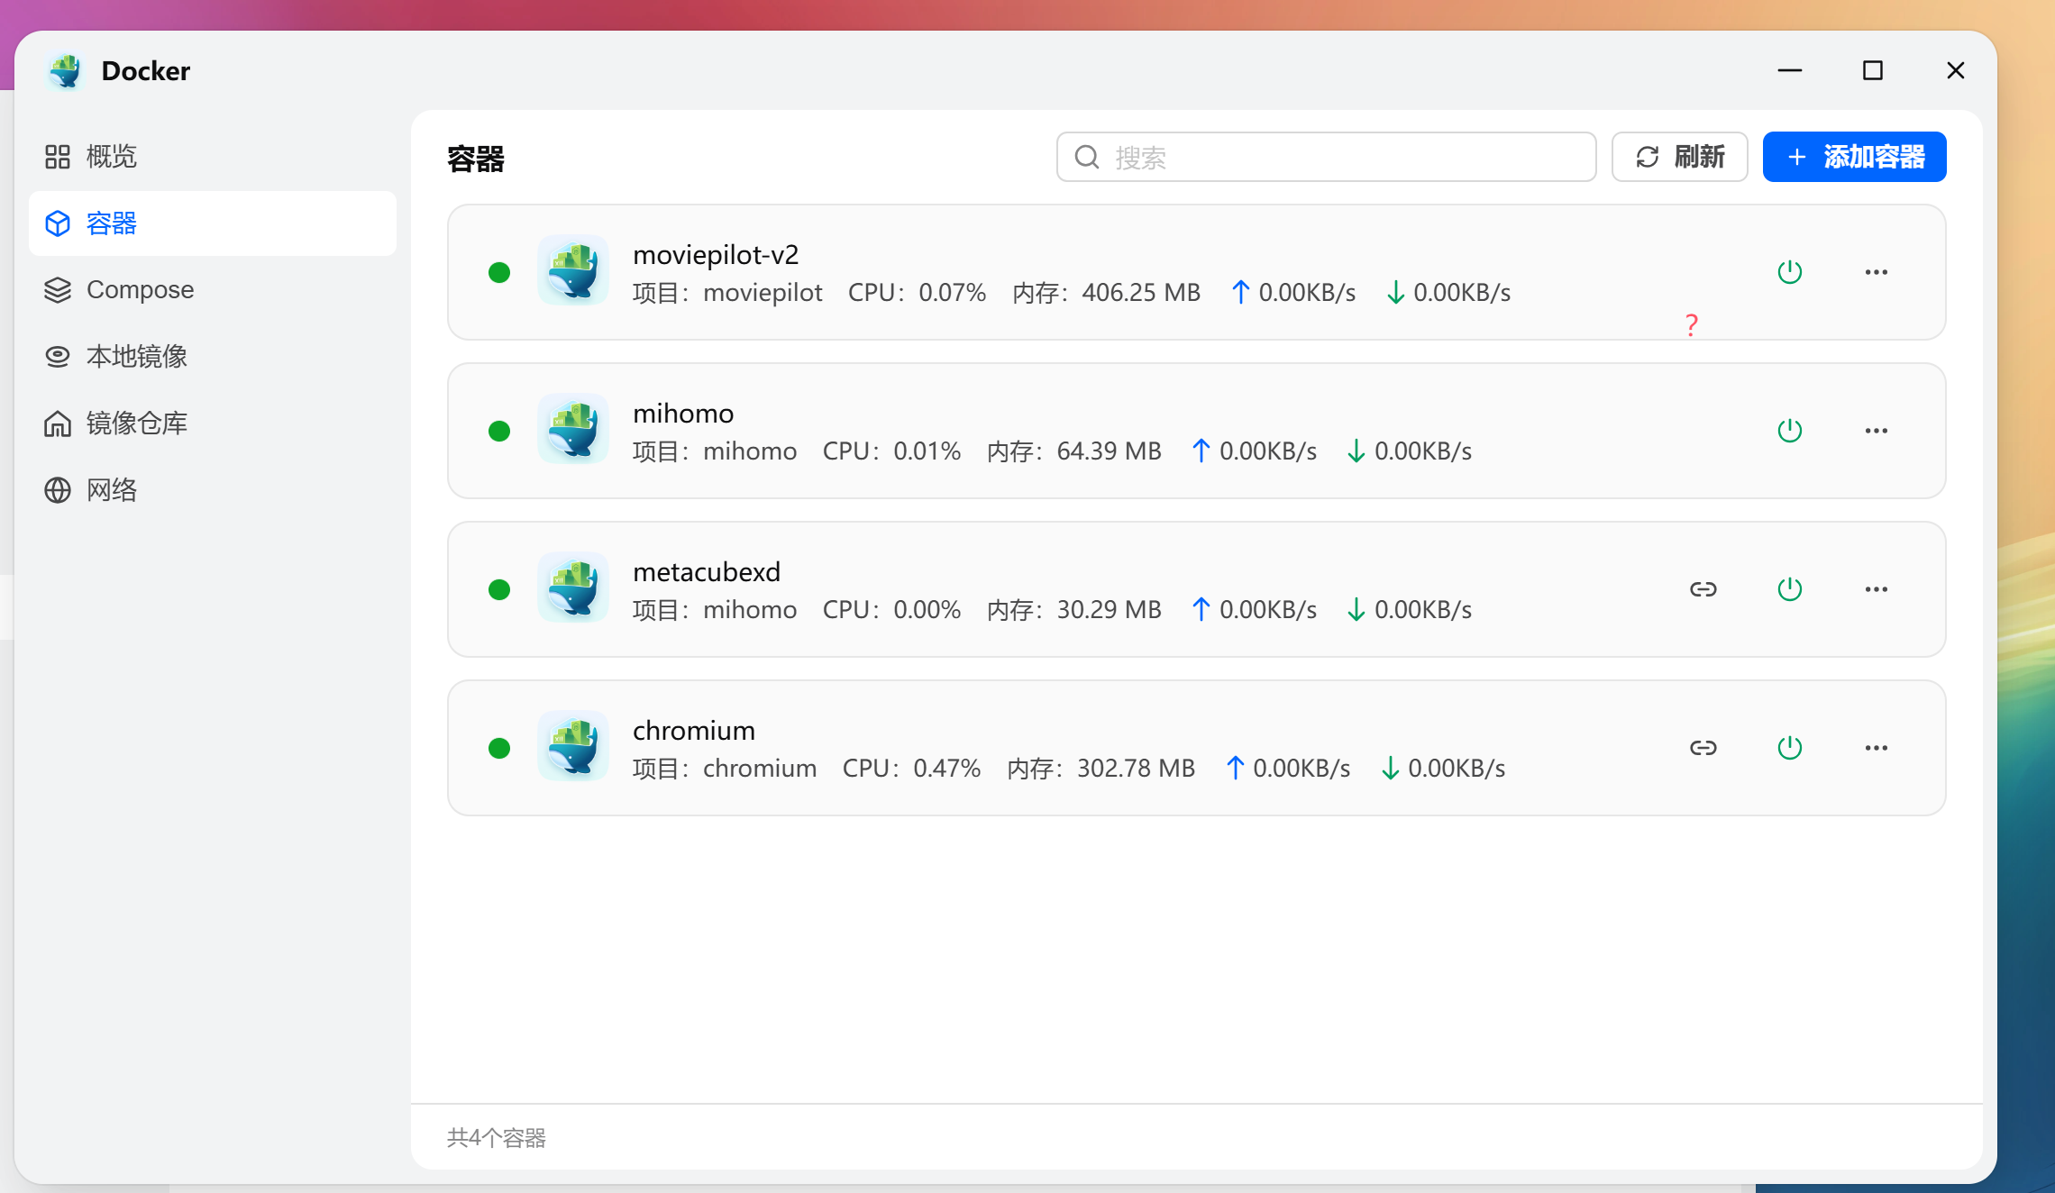
Task: Click the 添加容器 add container button
Action: coord(1854,157)
